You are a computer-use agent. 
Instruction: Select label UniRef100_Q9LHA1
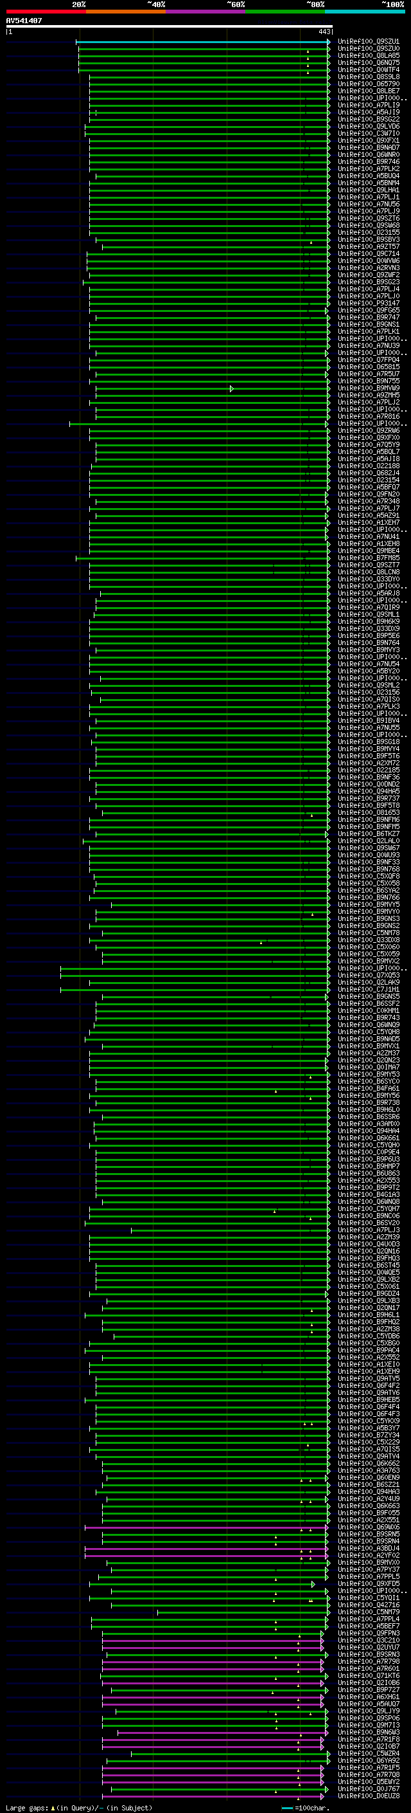[369, 190]
